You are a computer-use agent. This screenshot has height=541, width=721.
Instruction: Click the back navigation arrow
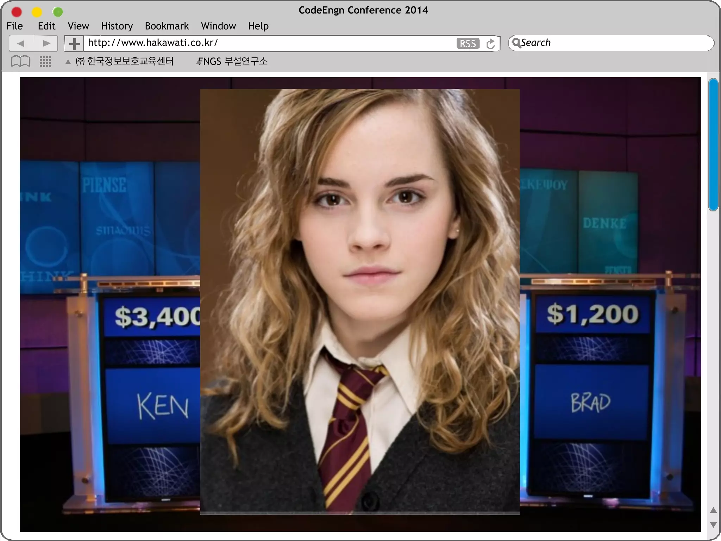pyautogui.click(x=20, y=43)
